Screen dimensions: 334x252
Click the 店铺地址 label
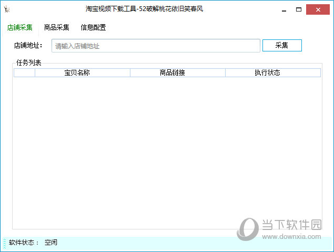pos(28,45)
